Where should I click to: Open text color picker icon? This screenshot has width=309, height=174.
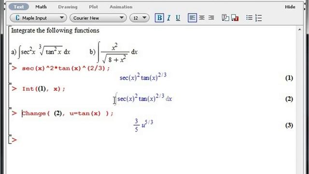pyautogui.click(x=225, y=18)
